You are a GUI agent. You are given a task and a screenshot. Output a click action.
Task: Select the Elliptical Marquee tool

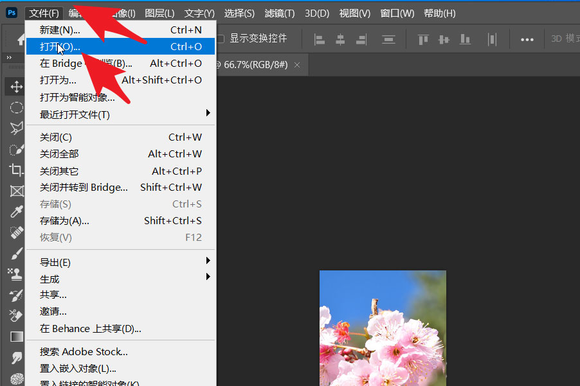[x=16, y=107]
